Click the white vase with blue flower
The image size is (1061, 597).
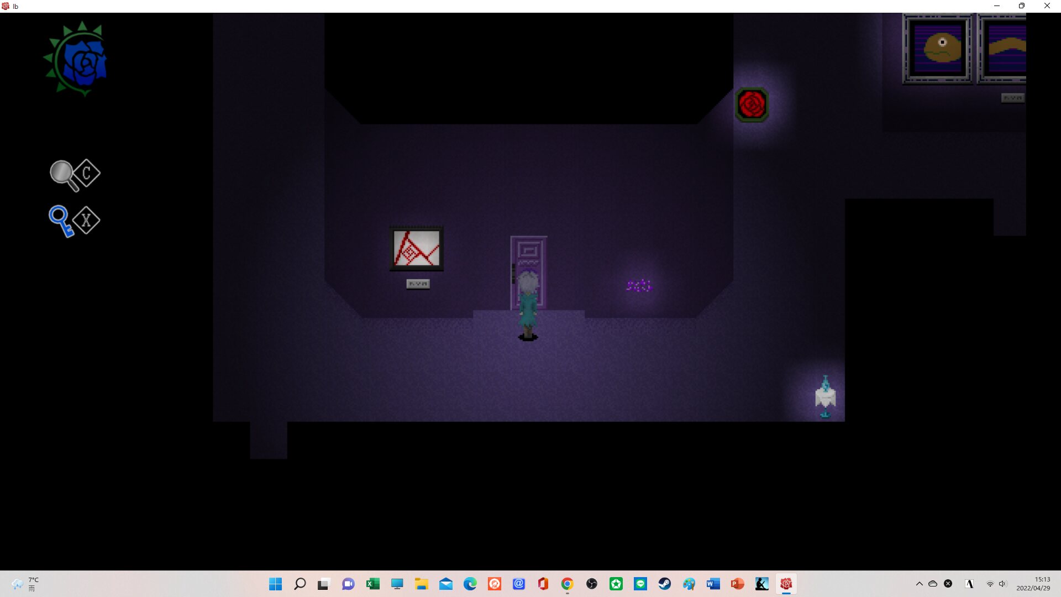pyautogui.click(x=825, y=397)
